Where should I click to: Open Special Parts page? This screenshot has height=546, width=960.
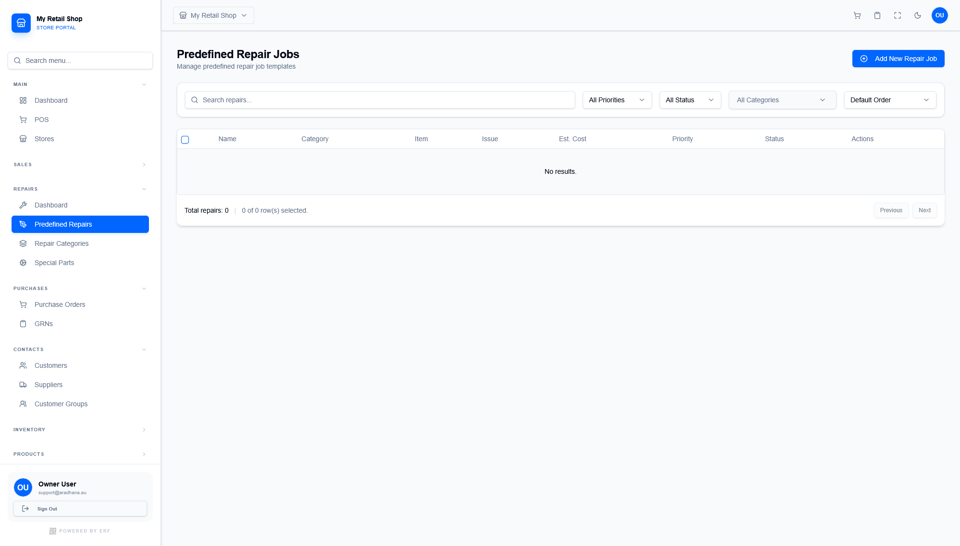[x=80, y=263]
